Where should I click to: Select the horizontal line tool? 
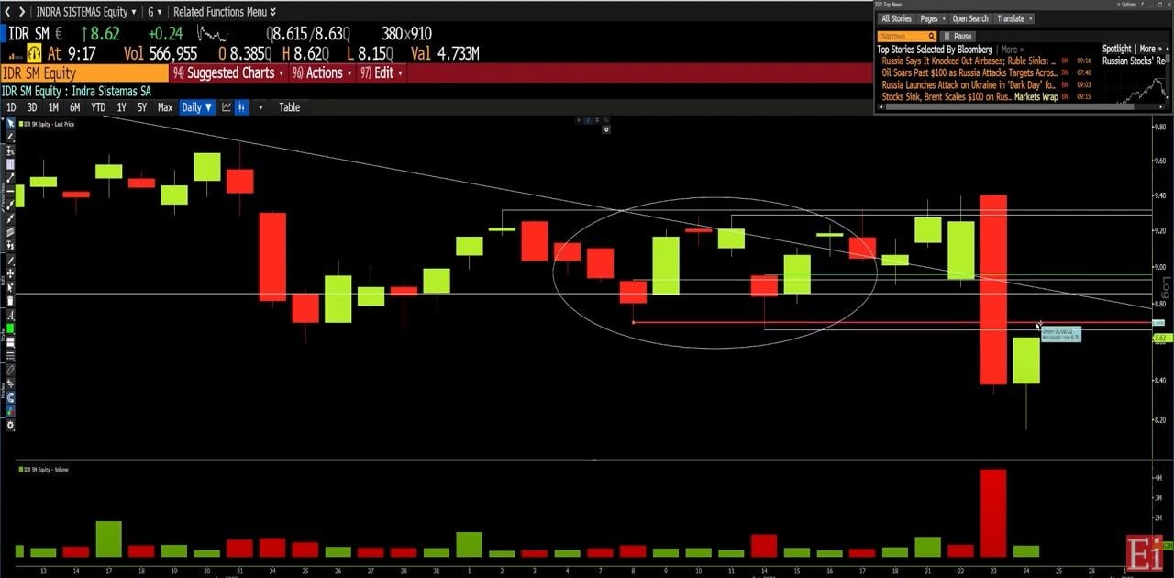pos(11,192)
